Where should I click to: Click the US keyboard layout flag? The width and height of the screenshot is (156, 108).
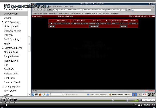click(145, 94)
